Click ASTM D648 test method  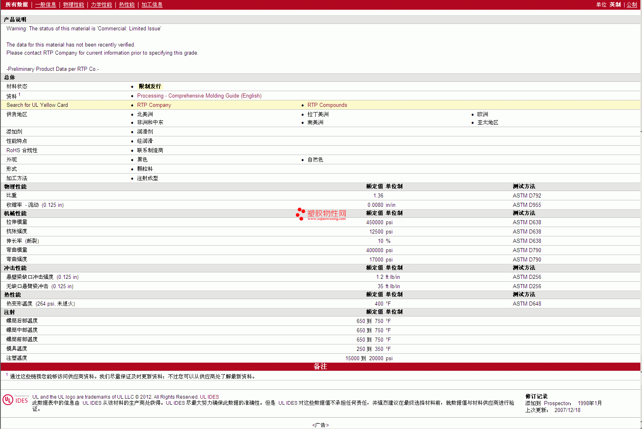(527, 304)
